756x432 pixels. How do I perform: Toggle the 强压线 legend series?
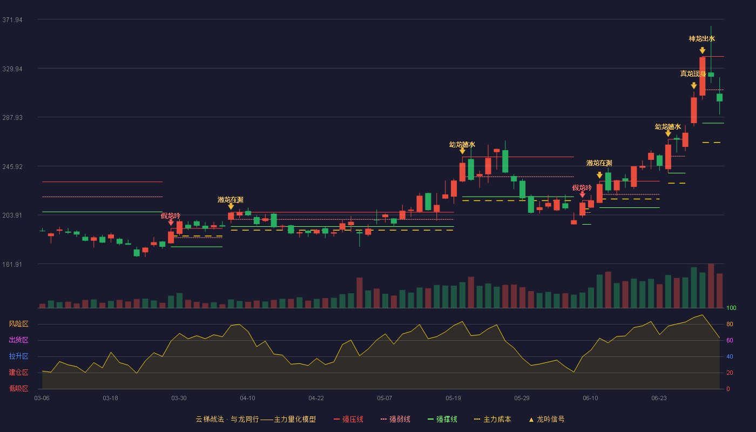(x=348, y=419)
